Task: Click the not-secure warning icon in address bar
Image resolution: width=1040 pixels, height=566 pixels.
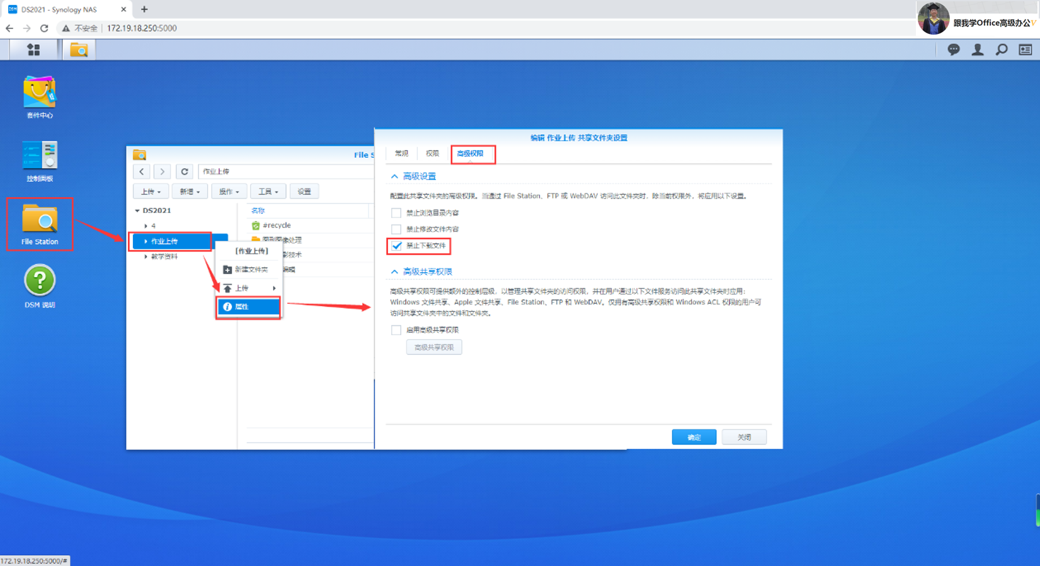Action: [x=66, y=28]
